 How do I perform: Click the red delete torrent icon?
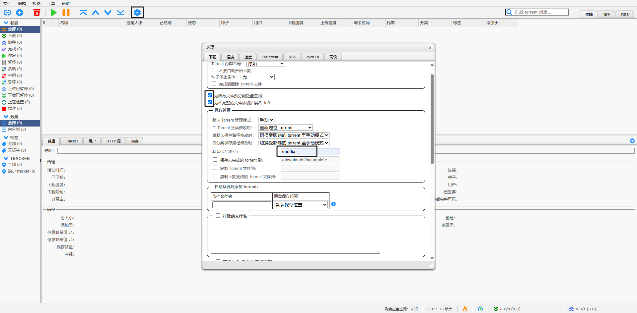(x=37, y=13)
